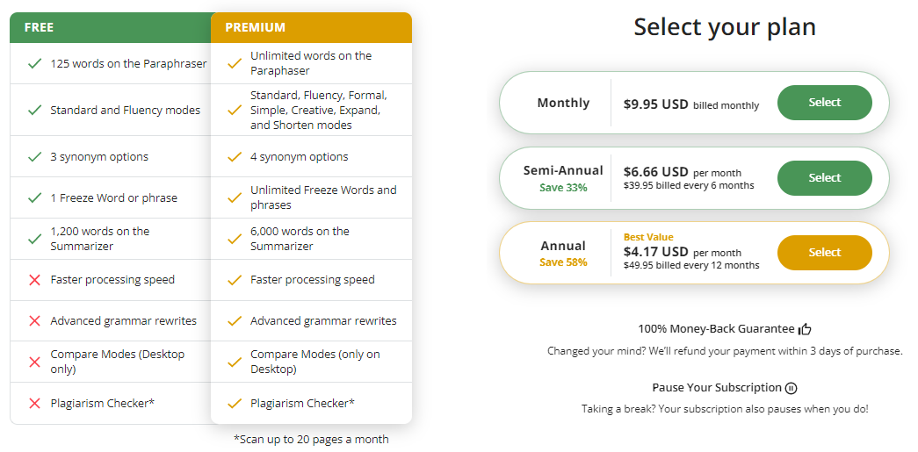Click the Pause Your Subscription heading
918x452 pixels.
pos(716,388)
